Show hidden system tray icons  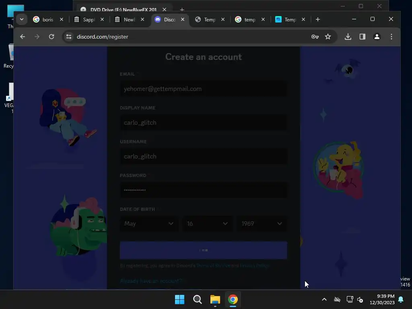[324, 299]
